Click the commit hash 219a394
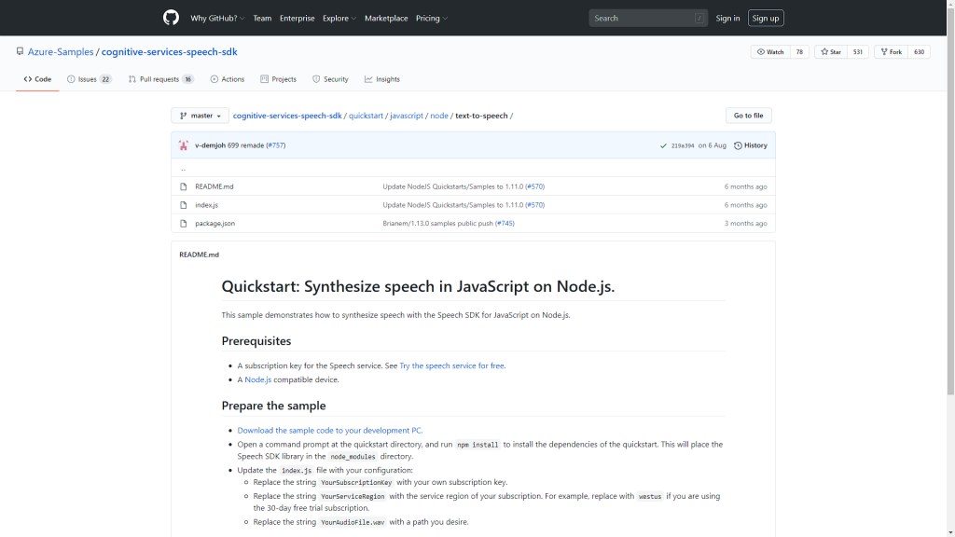 pos(682,145)
